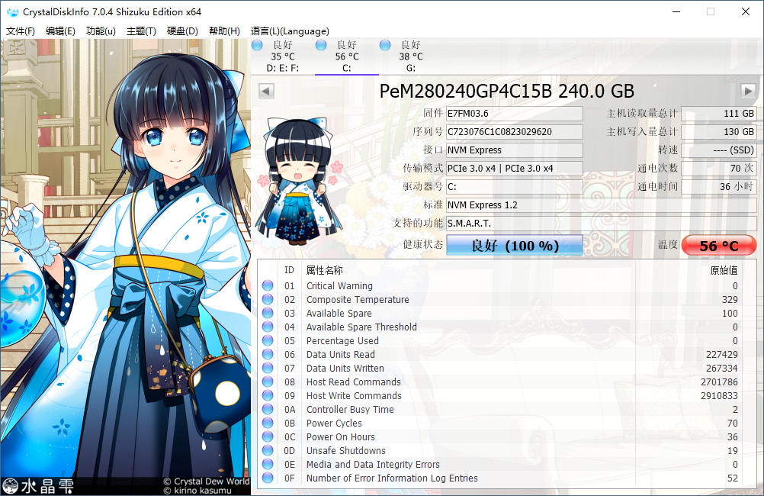Select the status light next to Percentage Used

268,340
